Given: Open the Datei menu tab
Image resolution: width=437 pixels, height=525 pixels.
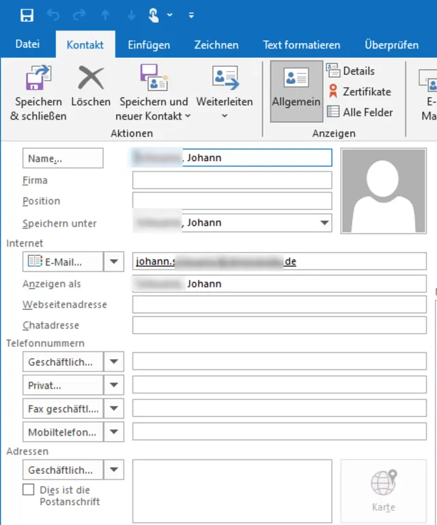Looking at the screenshot, I should click(27, 44).
